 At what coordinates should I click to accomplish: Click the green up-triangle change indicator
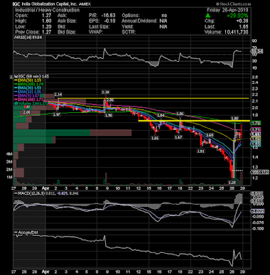pyautogui.click(x=207, y=16)
